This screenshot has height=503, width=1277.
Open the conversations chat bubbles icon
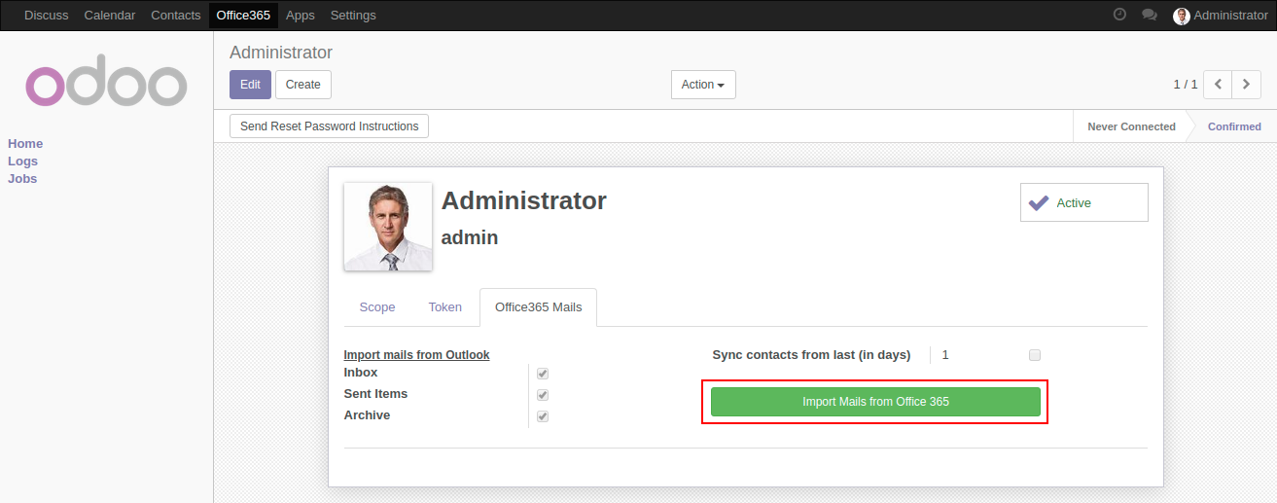tap(1149, 15)
